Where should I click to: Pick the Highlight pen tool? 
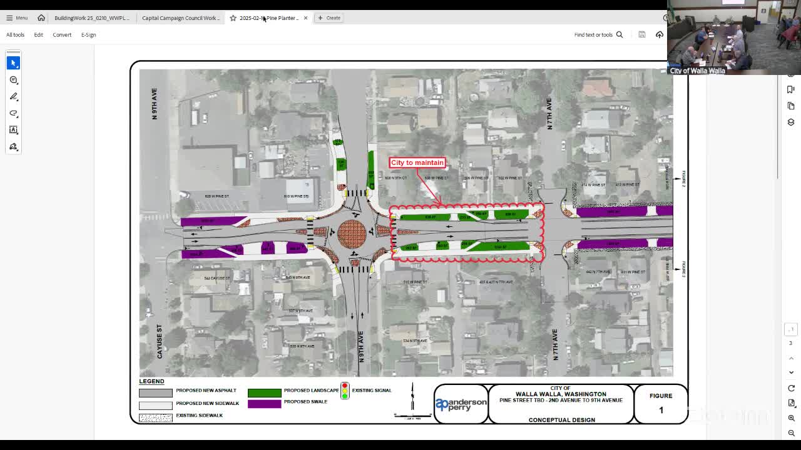coord(13,96)
